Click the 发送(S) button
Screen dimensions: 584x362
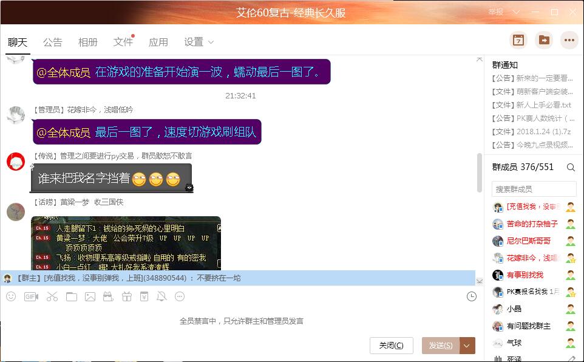click(441, 346)
